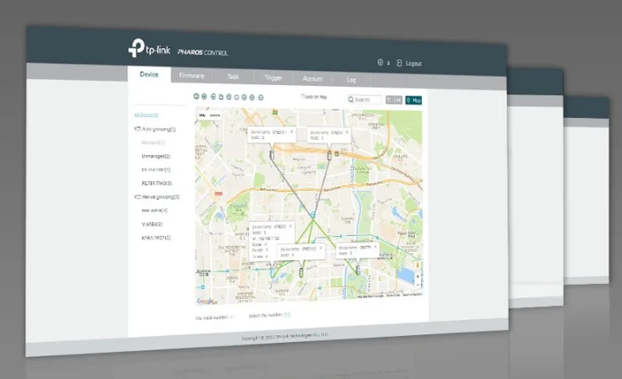Click the Manual grouping folder icon
The height and width of the screenshot is (379, 622).
click(137, 196)
